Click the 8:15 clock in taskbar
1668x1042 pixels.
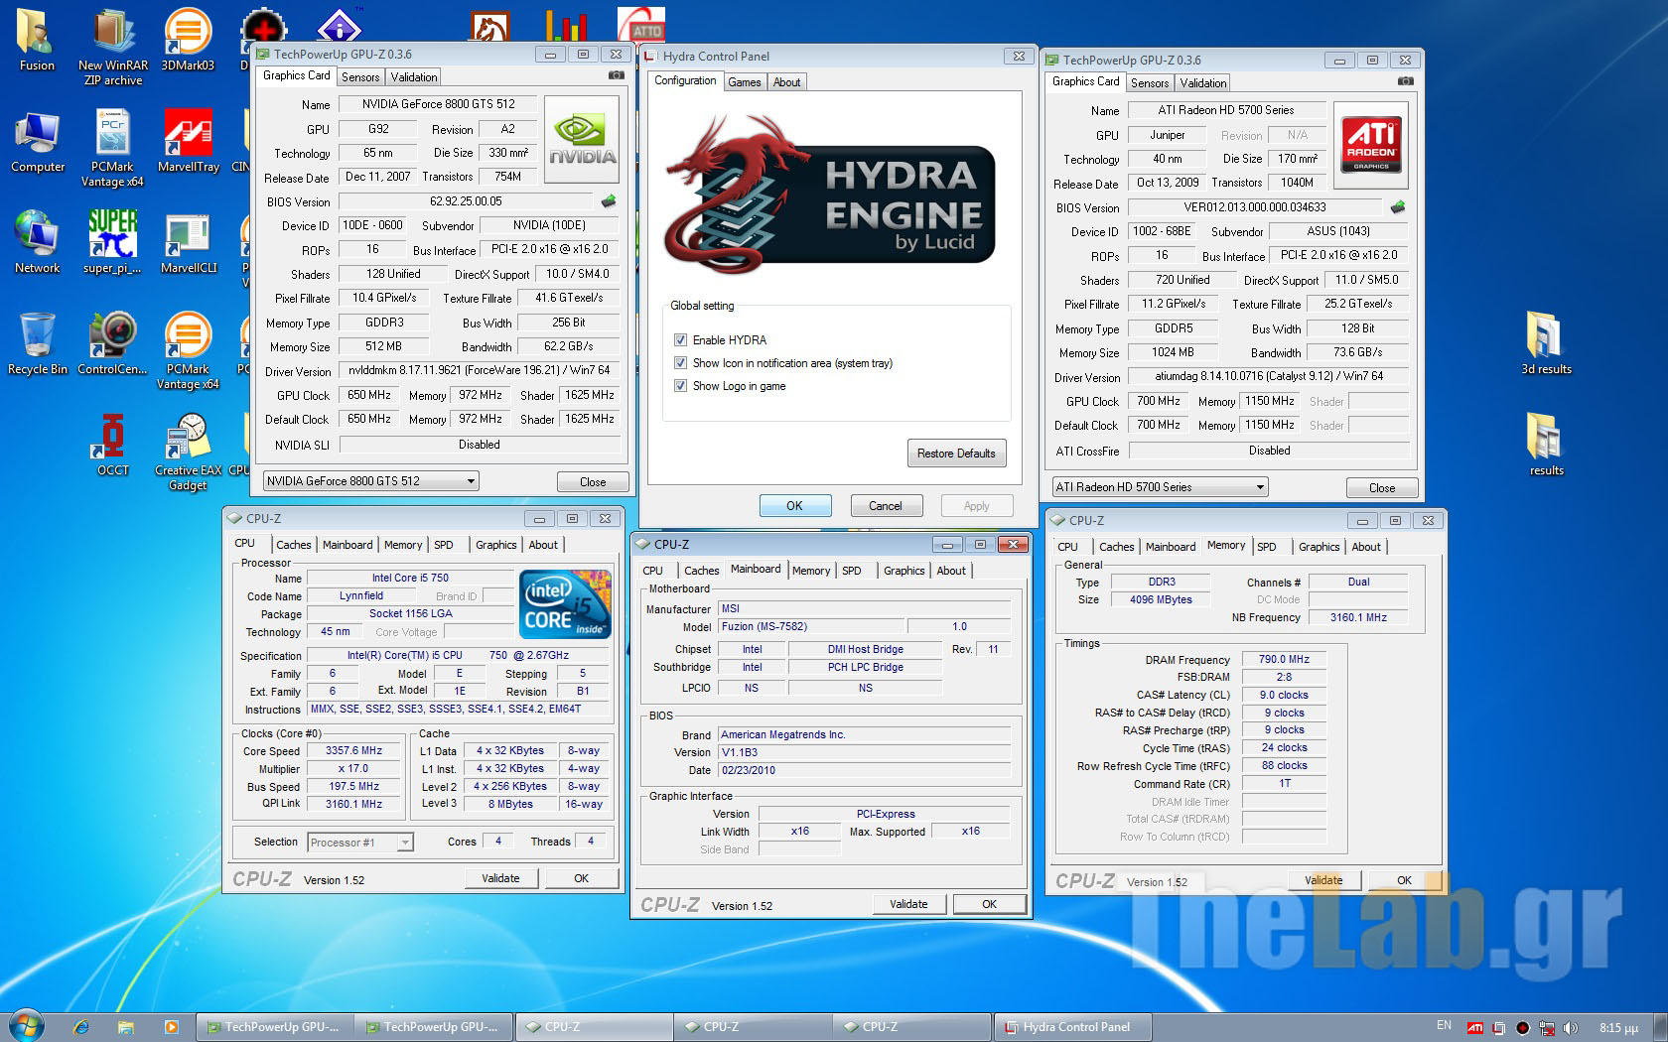(1618, 1028)
